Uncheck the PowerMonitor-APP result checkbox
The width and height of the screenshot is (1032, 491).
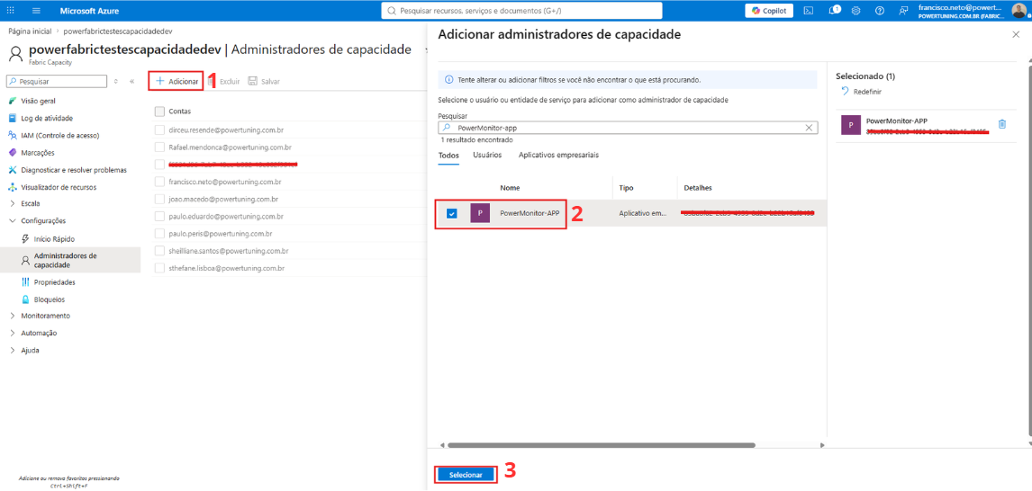pos(451,214)
